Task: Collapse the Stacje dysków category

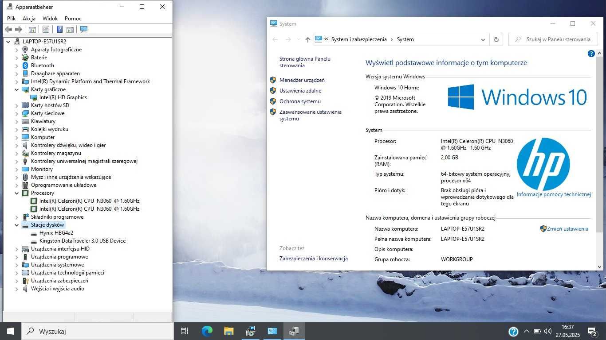Action: pyautogui.click(x=17, y=225)
